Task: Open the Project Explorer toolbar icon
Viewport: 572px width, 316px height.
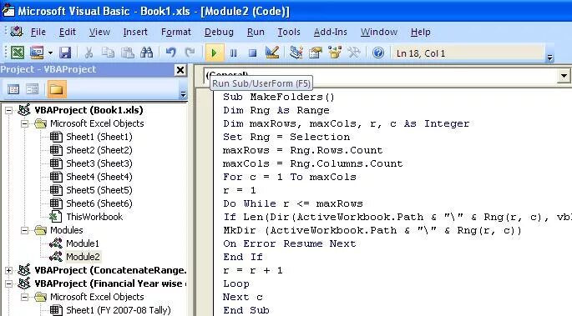Action: tap(296, 53)
